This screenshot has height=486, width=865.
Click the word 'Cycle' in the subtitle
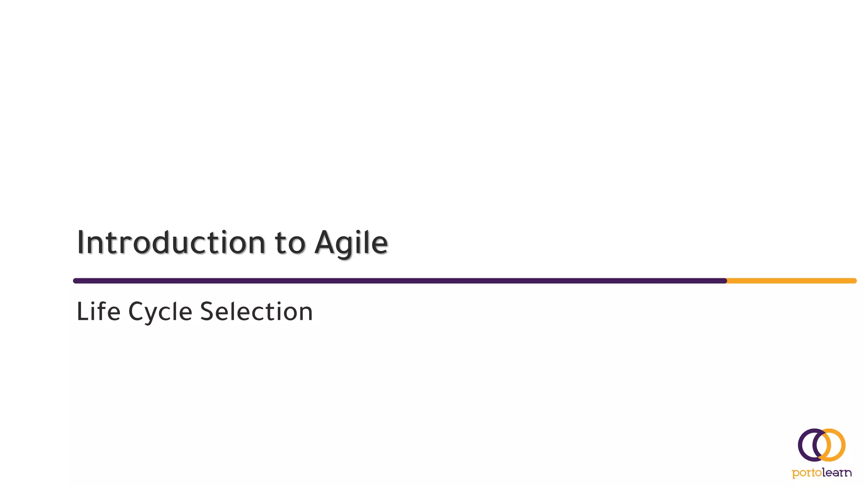pos(160,313)
